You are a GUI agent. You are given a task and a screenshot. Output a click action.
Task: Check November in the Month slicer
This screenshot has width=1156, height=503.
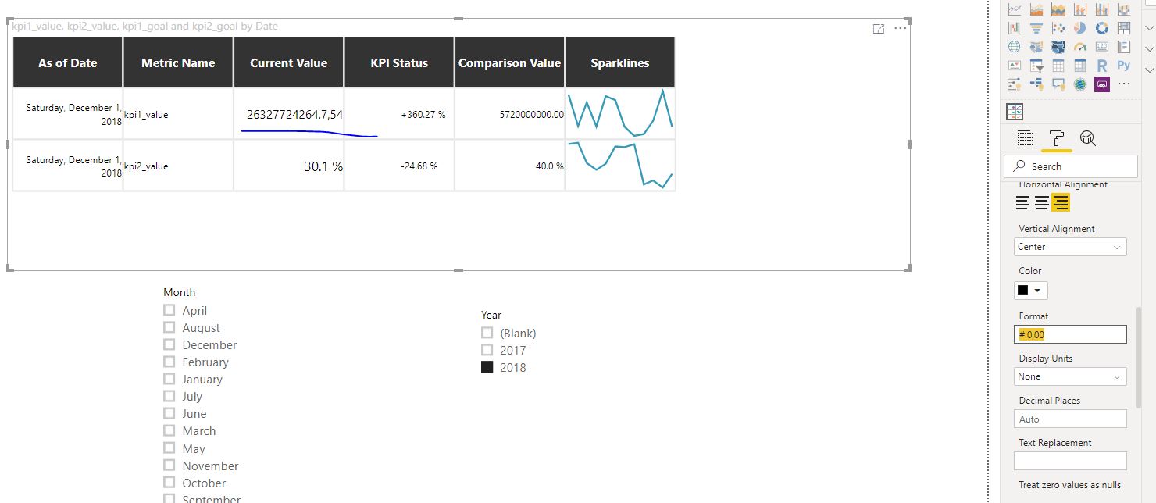pyautogui.click(x=169, y=466)
